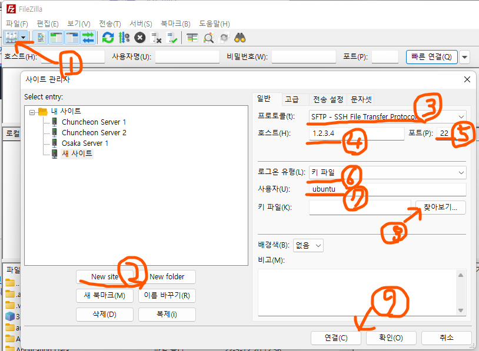
Task: Open the 전송(T) menu
Action: tap(110, 24)
